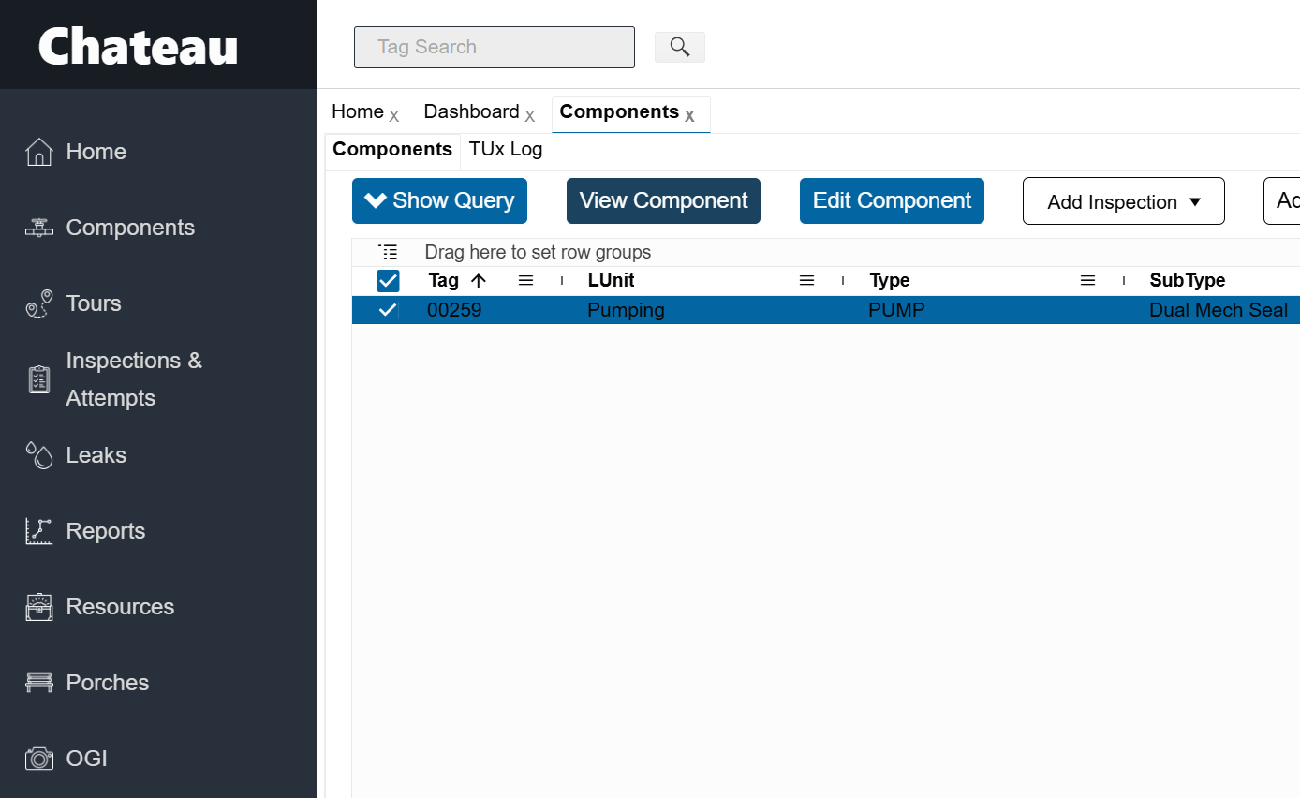
Task: Open Inspections & Attempts in sidebar
Action: tap(134, 379)
